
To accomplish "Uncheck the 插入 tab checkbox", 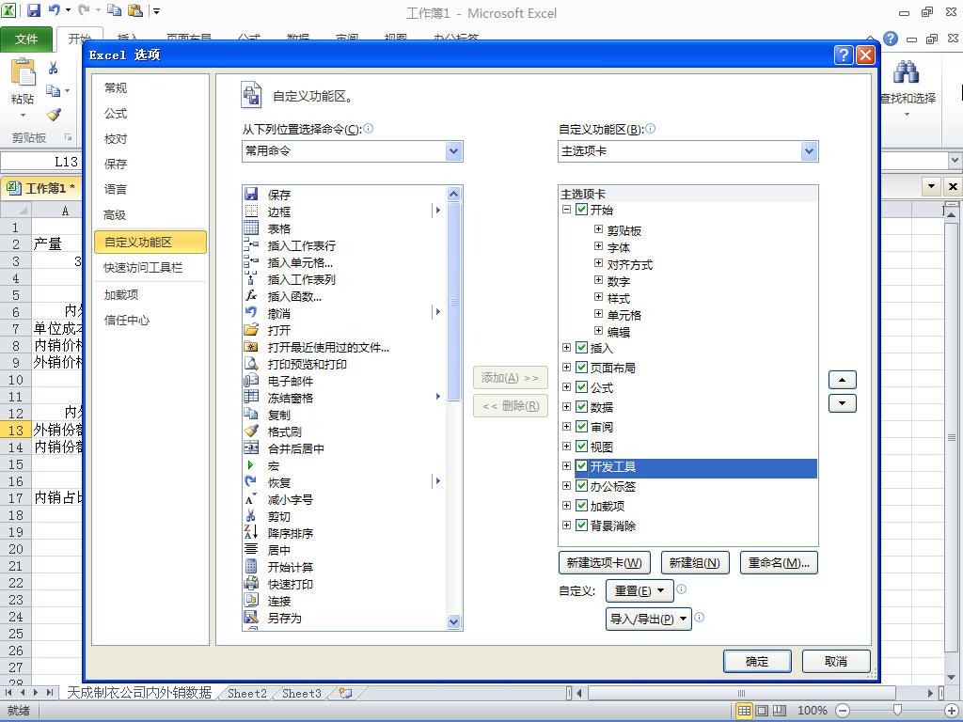I will (582, 348).
